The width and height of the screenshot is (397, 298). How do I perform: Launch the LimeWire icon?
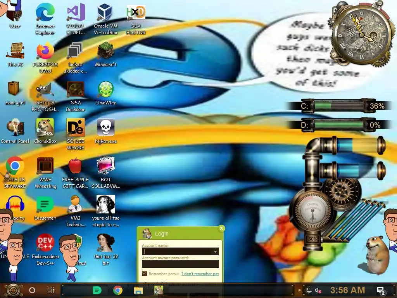click(x=105, y=93)
